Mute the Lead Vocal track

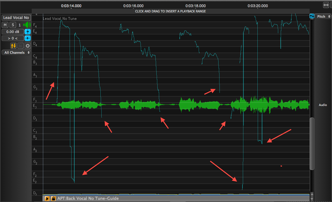(x=5, y=25)
